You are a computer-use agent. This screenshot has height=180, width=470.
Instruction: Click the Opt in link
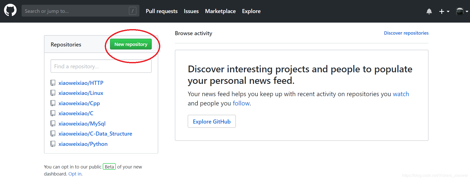click(75, 174)
